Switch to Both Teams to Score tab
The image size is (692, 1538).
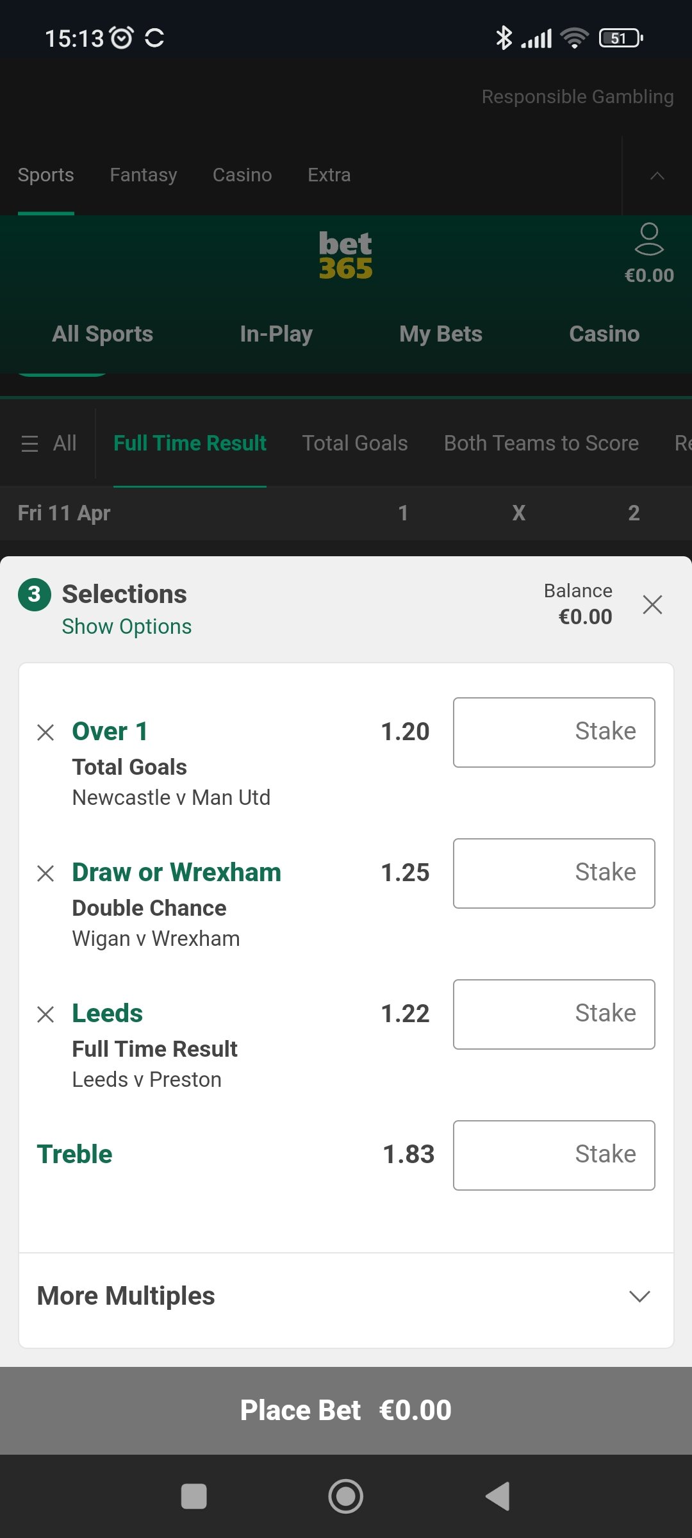click(x=541, y=443)
